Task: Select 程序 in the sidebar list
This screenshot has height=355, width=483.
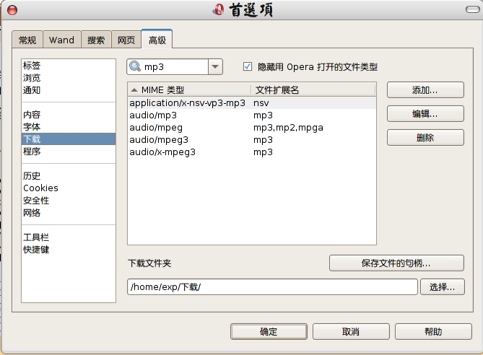Action: click(69, 152)
